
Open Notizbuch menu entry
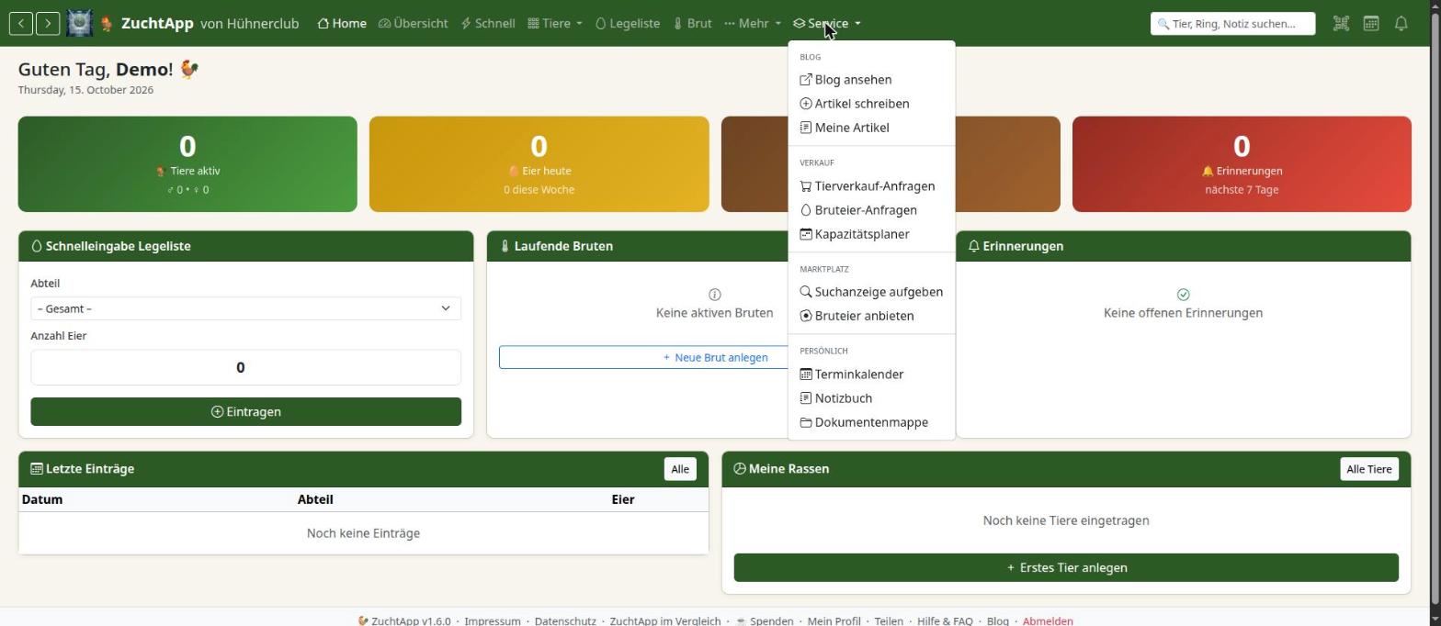[x=871, y=398]
